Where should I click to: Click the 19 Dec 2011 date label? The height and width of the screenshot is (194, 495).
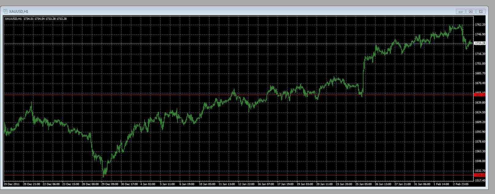click(12, 184)
